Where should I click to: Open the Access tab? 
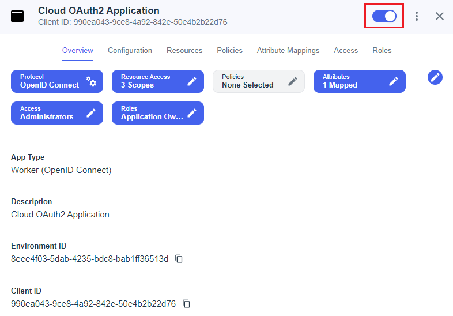point(346,51)
